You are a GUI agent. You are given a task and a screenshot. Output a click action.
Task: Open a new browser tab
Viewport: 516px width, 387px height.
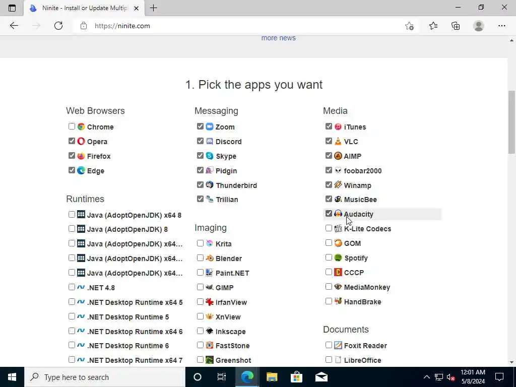pyautogui.click(x=153, y=8)
